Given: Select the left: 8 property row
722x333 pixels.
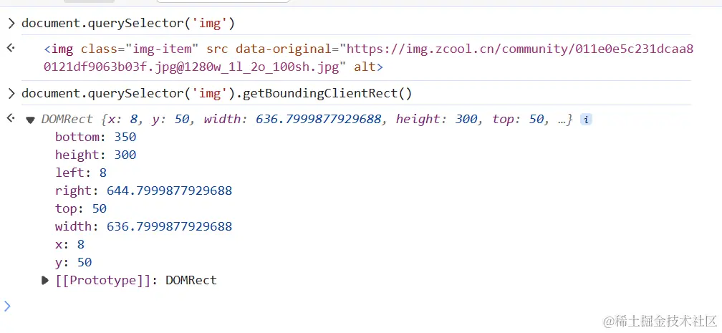Looking at the screenshot, I should pyautogui.click(x=81, y=173).
